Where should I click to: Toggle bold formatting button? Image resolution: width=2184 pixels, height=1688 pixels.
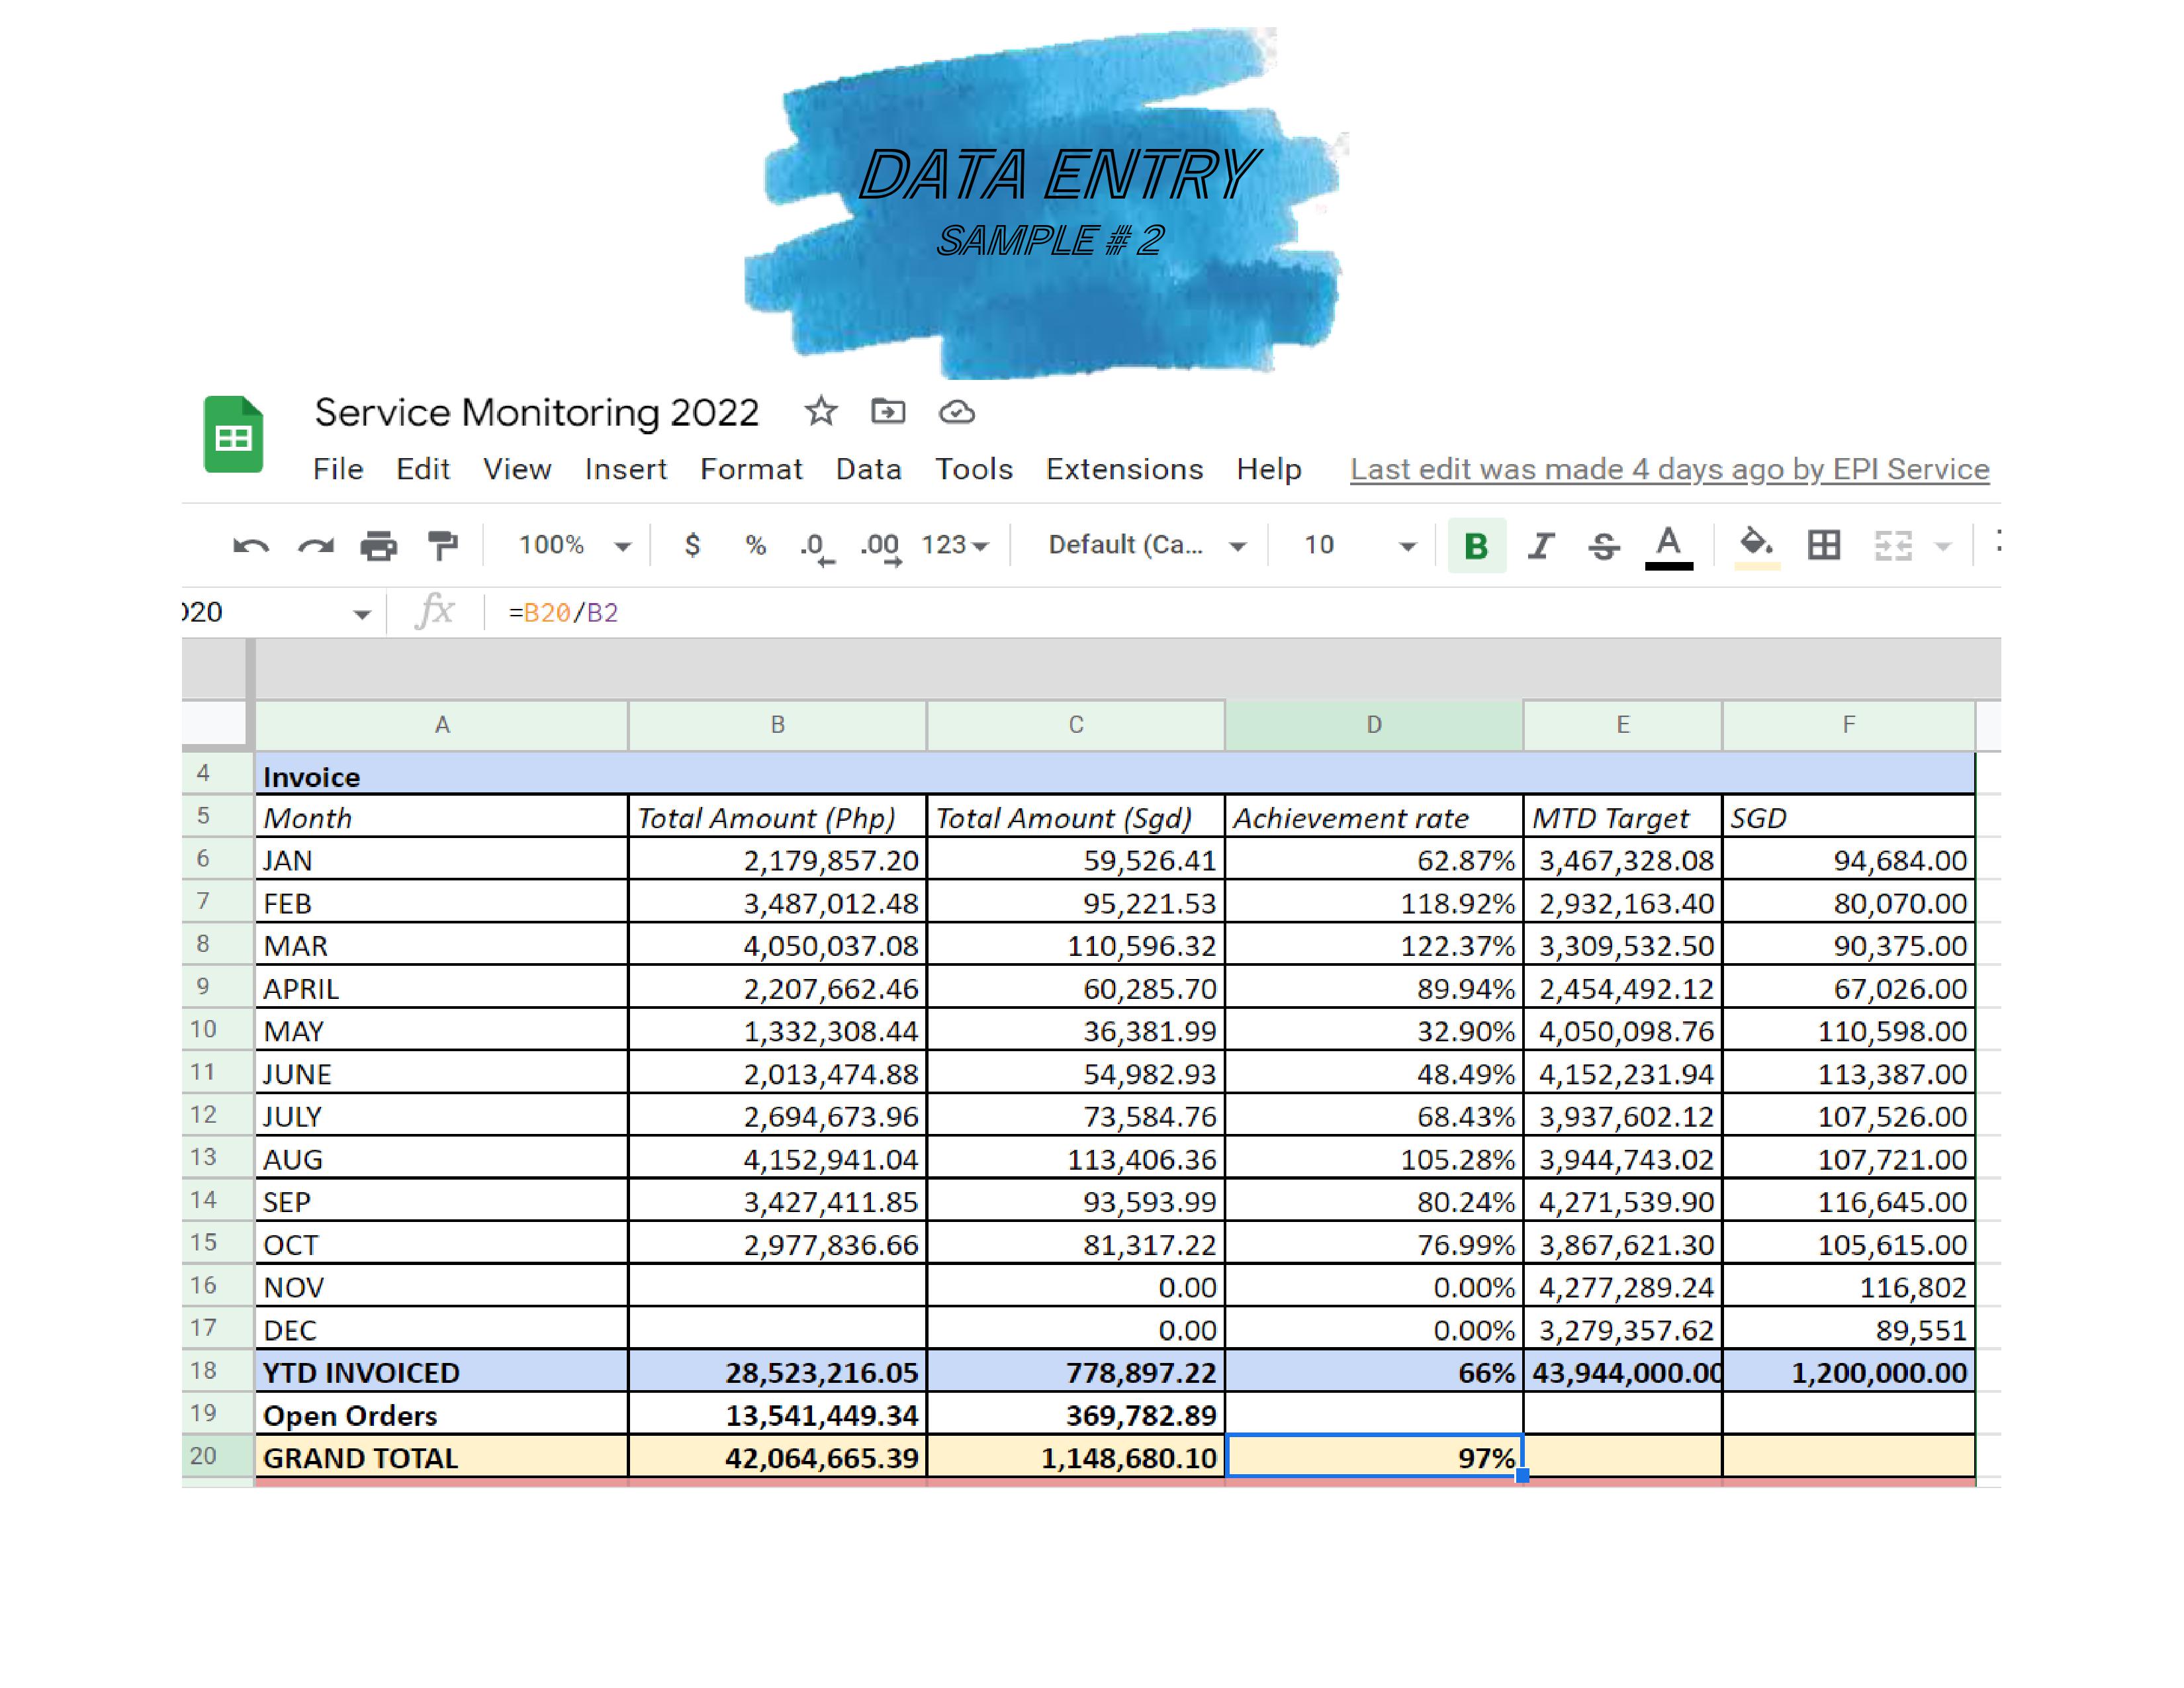click(1476, 546)
